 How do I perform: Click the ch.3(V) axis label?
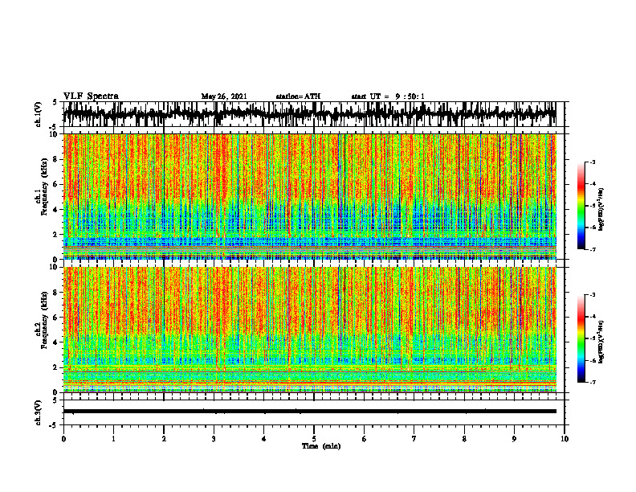pos(39,412)
